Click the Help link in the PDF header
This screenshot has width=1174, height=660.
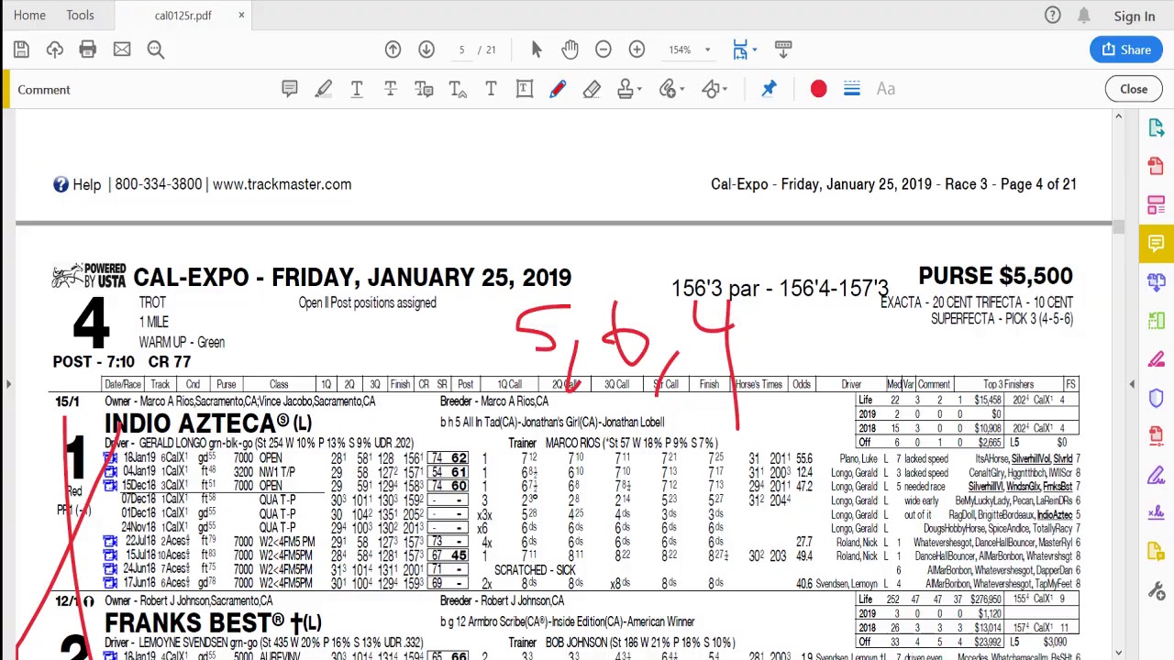[x=86, y=184]
